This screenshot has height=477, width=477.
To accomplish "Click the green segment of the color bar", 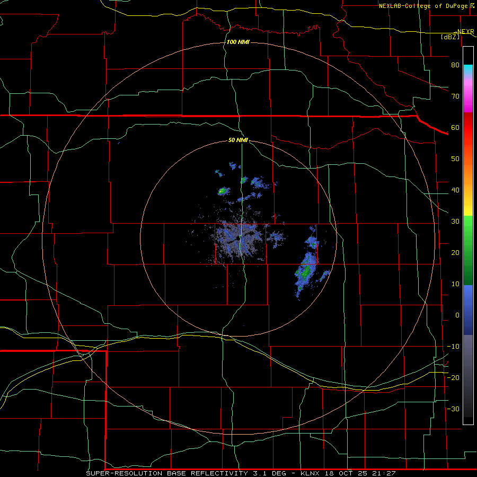I will tap(468, 250).
